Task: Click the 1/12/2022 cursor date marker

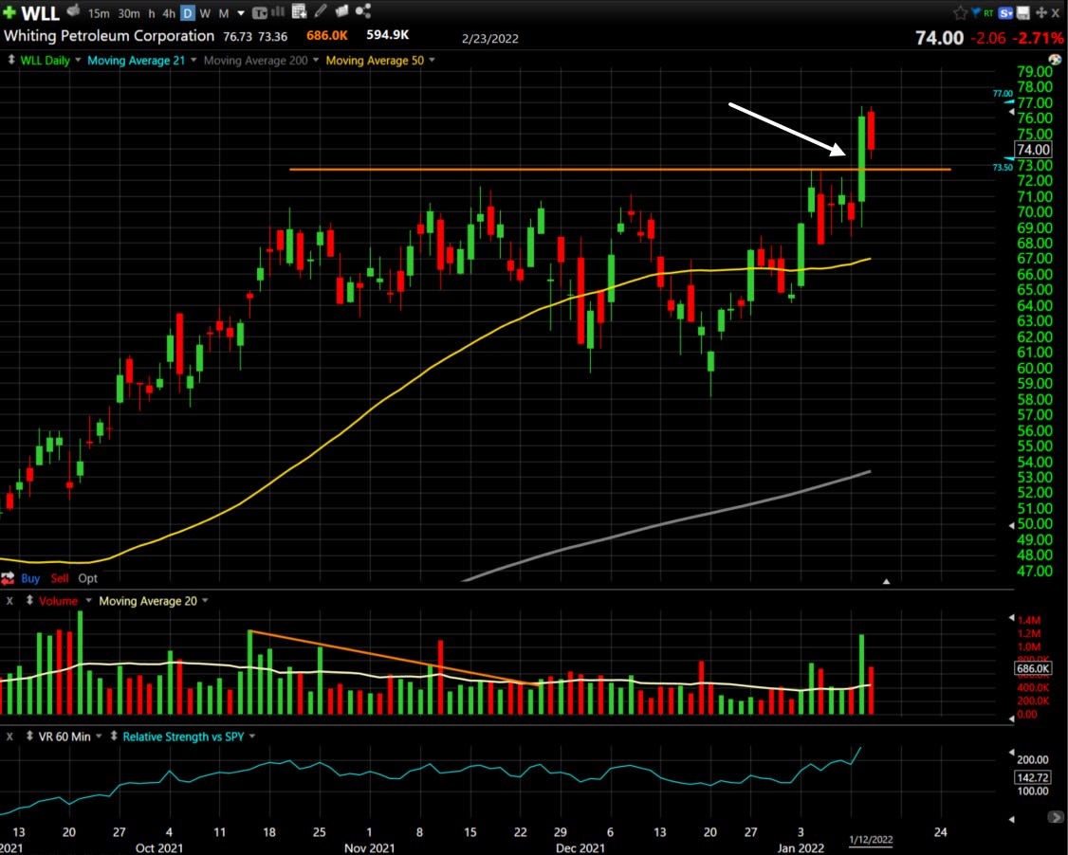Action: pos(871,839)
